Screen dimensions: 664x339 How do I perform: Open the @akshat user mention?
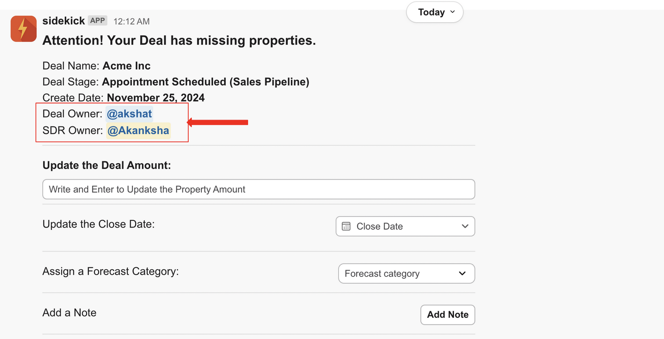click(129, 114)
